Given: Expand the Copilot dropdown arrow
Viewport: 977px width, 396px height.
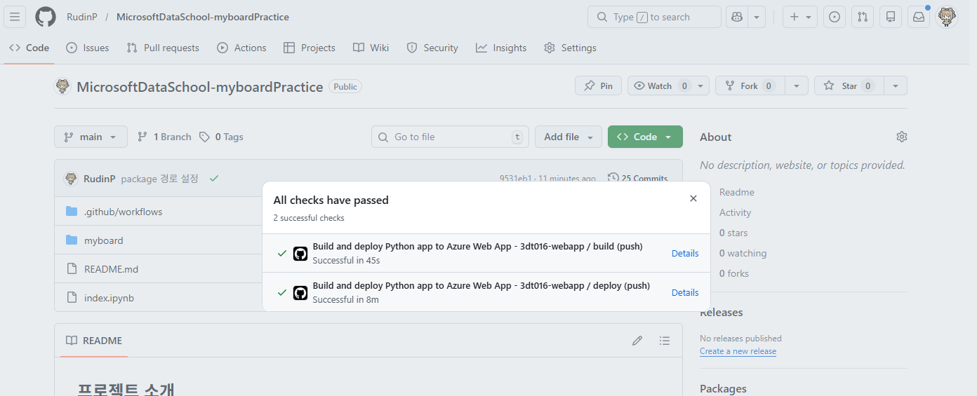Looking at the screenshot, I should pyautogui.click(x=757, y=17).
